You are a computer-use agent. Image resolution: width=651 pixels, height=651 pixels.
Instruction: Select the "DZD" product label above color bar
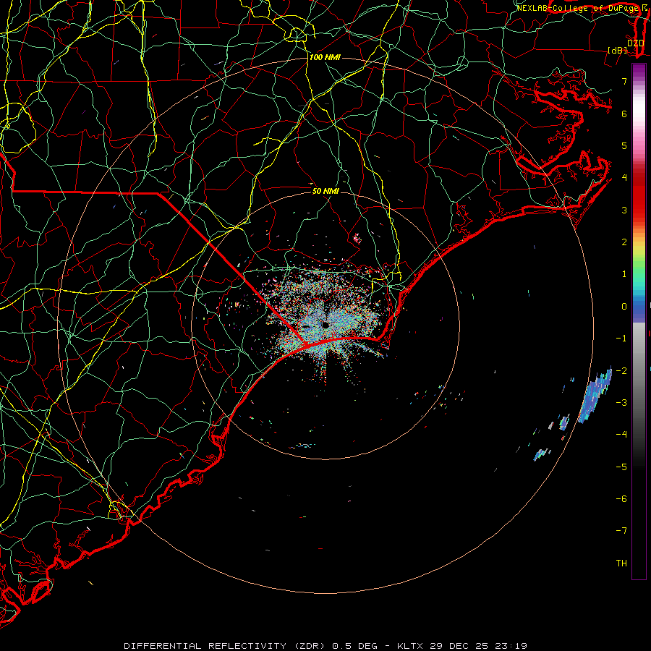click(636, 43)
